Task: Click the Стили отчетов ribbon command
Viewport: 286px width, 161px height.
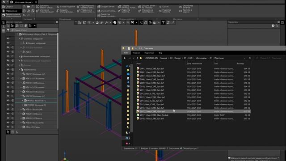Action: [107, 11]
